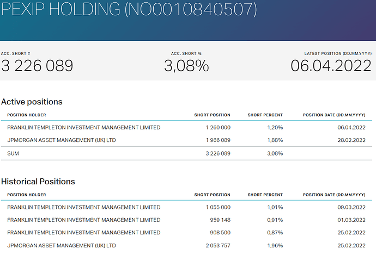
Task: Click the SUM row label
Action: point(13,153)
